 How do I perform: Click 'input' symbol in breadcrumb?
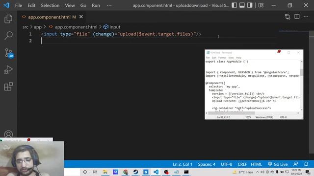click(x=115, y=27)
